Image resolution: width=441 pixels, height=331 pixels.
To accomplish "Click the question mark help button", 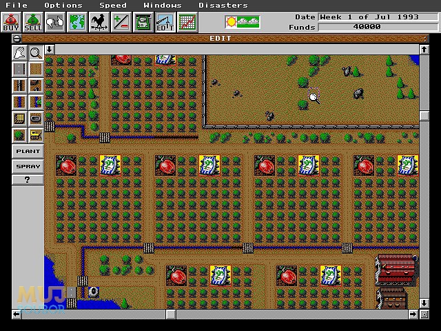I will (28, 179).
